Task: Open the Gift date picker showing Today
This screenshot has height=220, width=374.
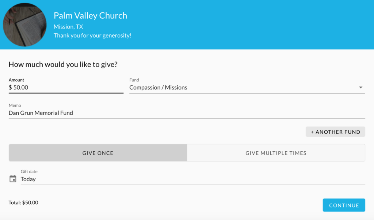Action: 193,179
